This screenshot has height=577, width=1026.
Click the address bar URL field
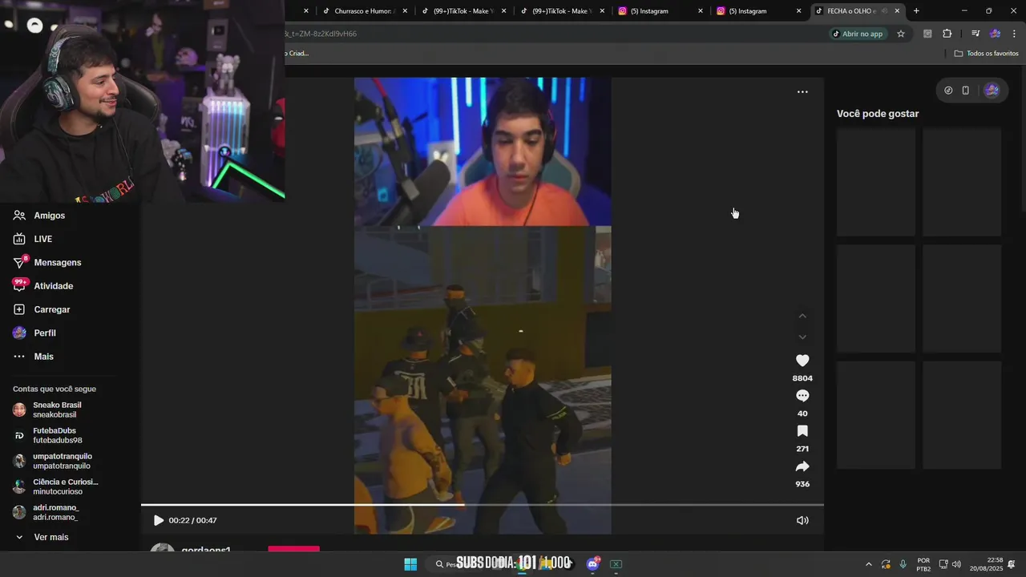(x=553, y=34)
